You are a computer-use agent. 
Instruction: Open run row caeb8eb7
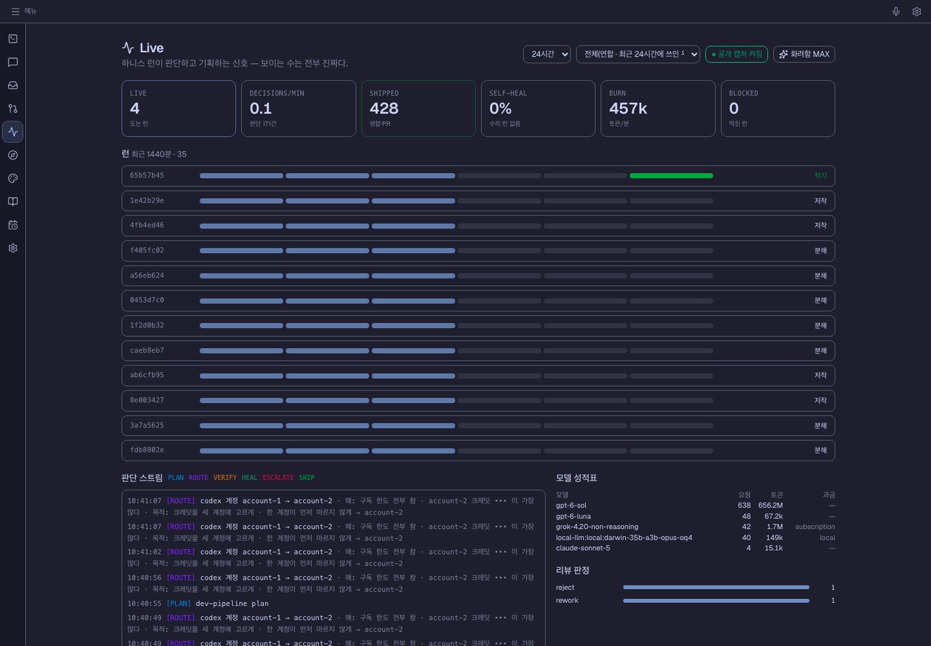pos(478,351)
